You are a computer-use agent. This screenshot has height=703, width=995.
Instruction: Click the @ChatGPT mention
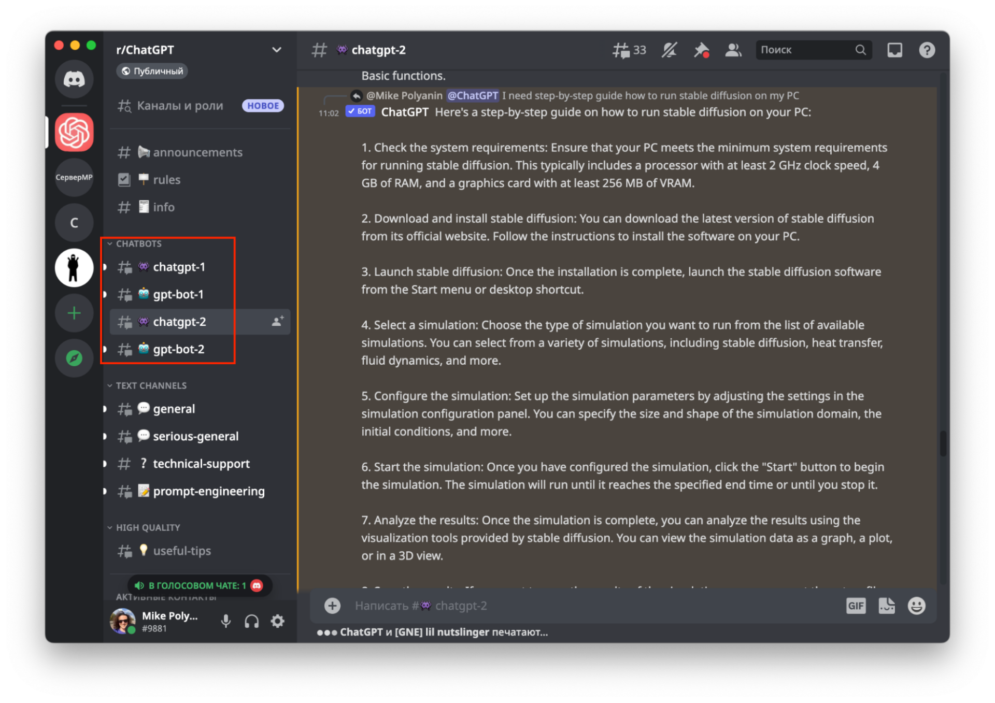(472, 95)
